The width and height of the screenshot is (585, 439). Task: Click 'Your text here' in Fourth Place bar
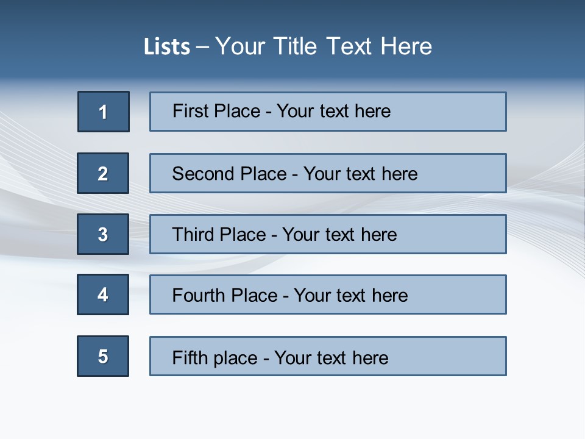tap(350, 296)
